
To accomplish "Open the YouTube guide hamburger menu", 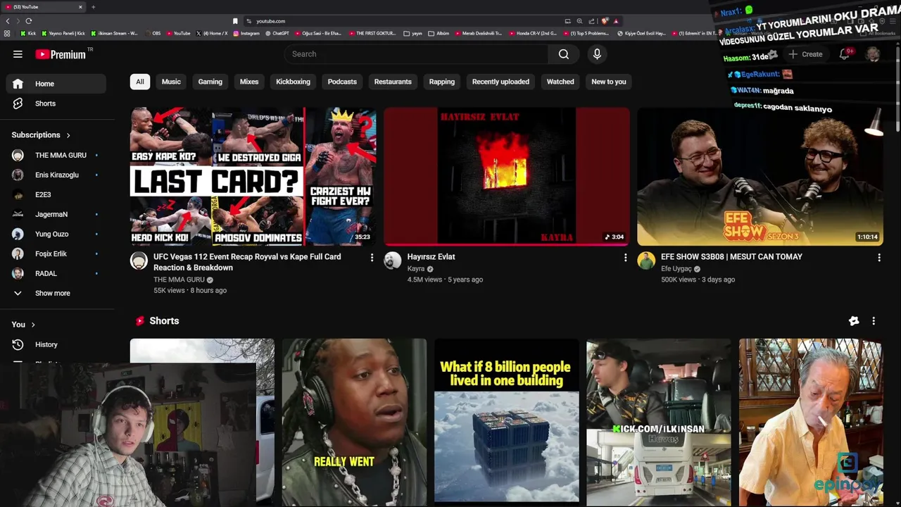I will point(18,54).
